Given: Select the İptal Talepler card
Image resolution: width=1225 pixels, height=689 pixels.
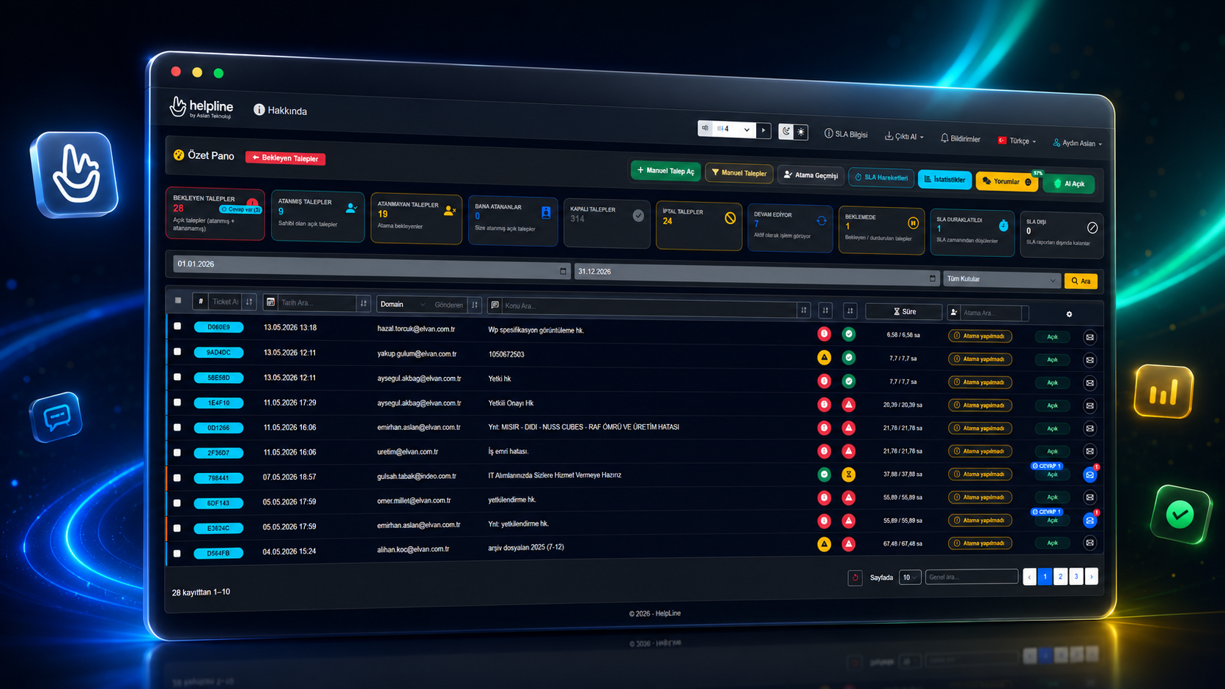Looking at the screenshot, I should 698,225.
